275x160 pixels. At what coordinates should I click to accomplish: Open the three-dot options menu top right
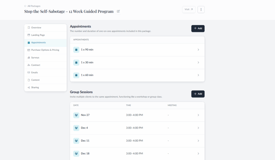[x=201, y=9]
